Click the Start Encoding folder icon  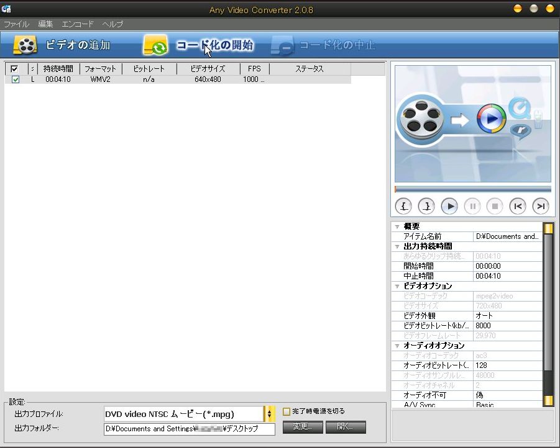[x=155, y=45]
